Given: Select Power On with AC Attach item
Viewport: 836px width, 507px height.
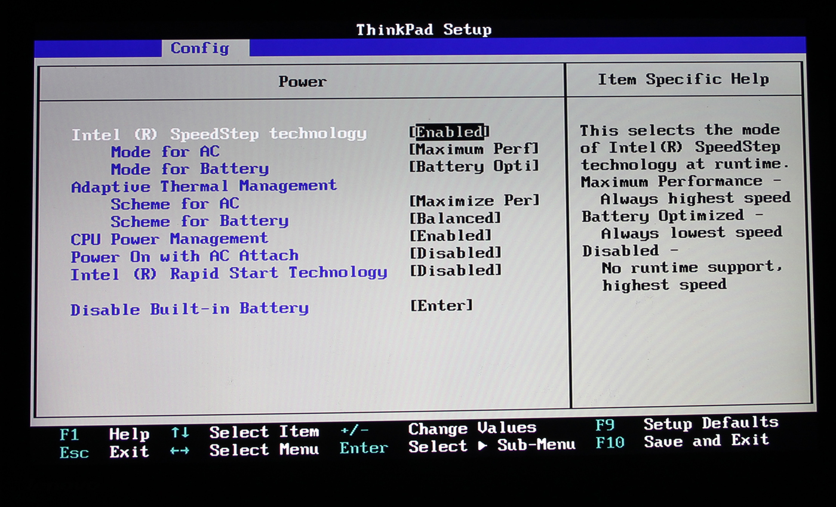Looking at the screenshot, I should coord(185,256).
